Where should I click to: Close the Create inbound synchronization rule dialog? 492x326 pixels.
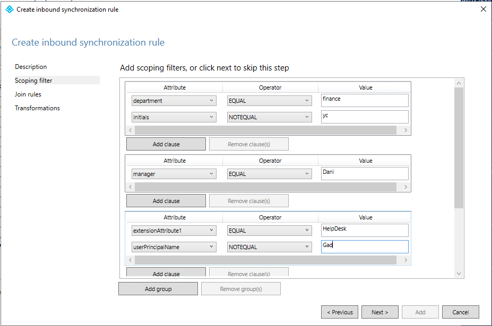pyautogui.click(x=483, y=9)
